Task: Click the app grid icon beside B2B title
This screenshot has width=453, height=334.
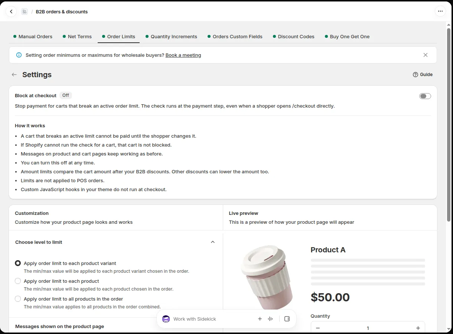Action: click(x=25, y=12)
